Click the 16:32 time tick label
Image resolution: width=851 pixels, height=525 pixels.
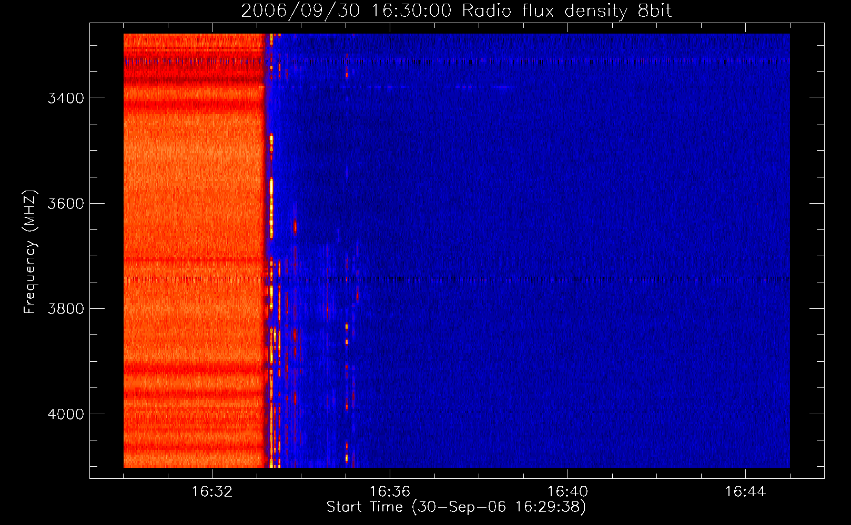[x=212, y=492]
